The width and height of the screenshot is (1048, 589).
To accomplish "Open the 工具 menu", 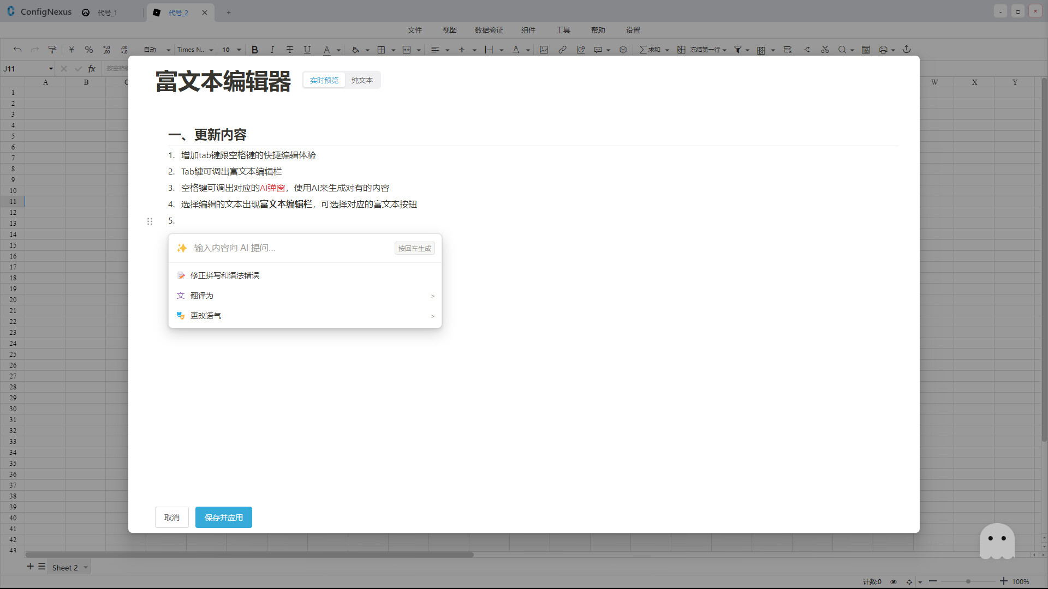I will (563, 30).
